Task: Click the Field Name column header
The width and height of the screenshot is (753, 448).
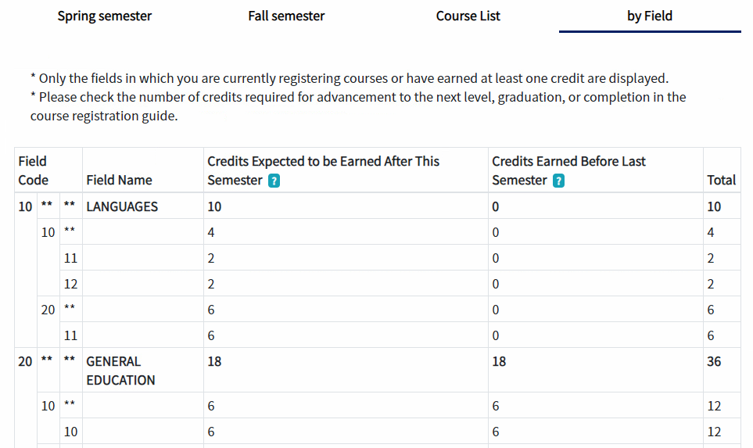Action: (x=119, y=180)
